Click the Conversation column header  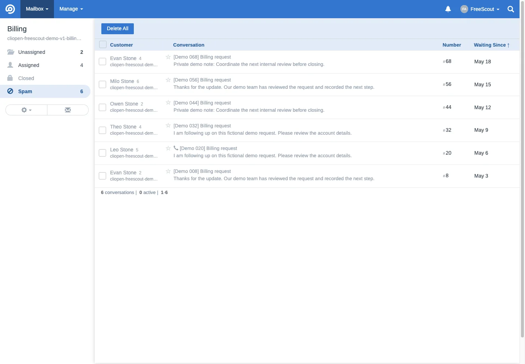pos(188,45)
